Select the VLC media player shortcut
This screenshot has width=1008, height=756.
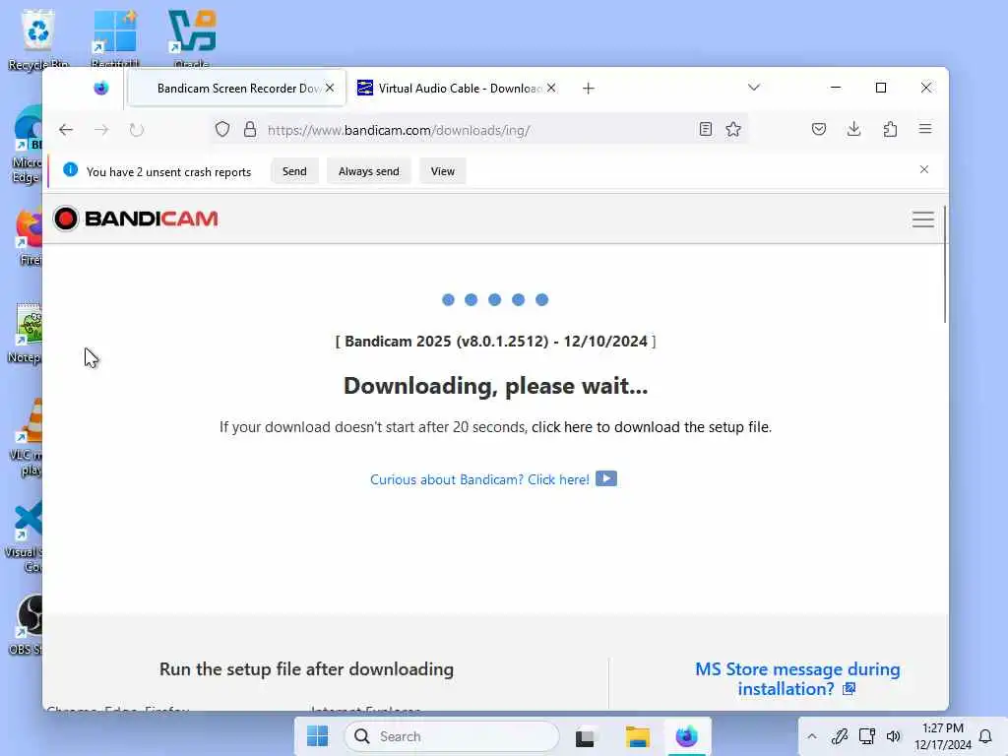tap(29, 438)
